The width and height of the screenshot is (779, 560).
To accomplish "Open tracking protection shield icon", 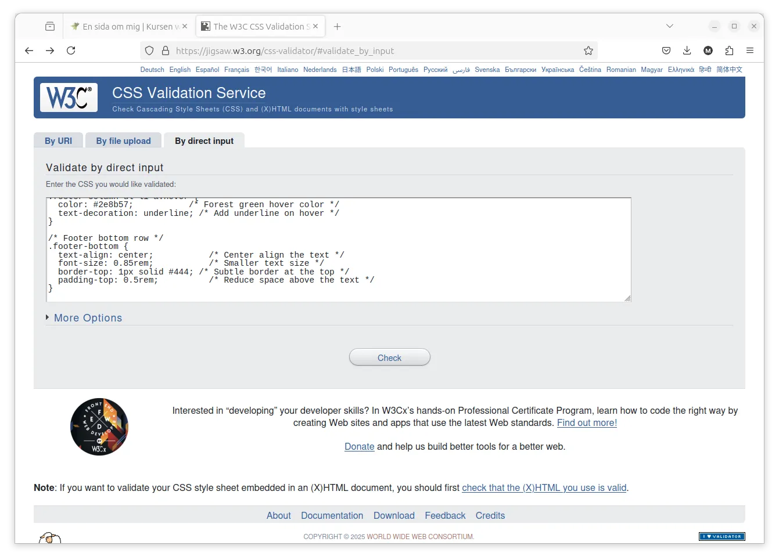I will (x=149, y=50).
